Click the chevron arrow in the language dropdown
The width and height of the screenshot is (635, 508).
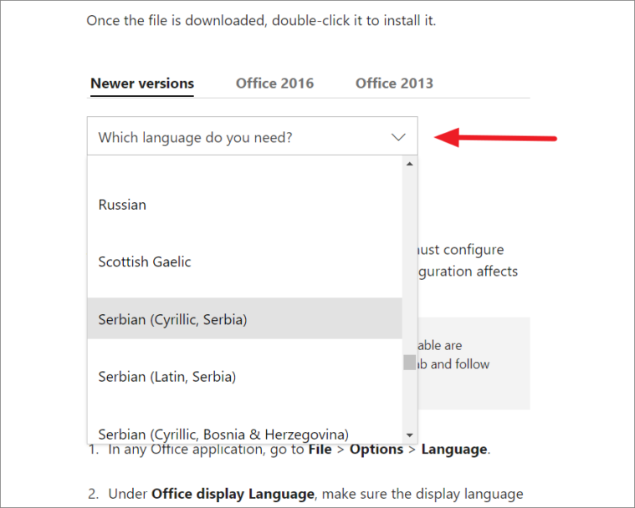[398, 137]
